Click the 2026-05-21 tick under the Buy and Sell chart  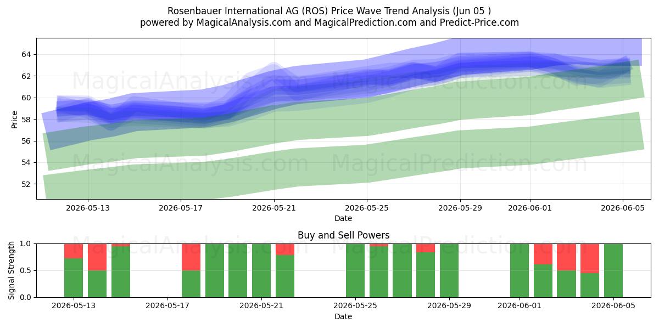point(261,307)
